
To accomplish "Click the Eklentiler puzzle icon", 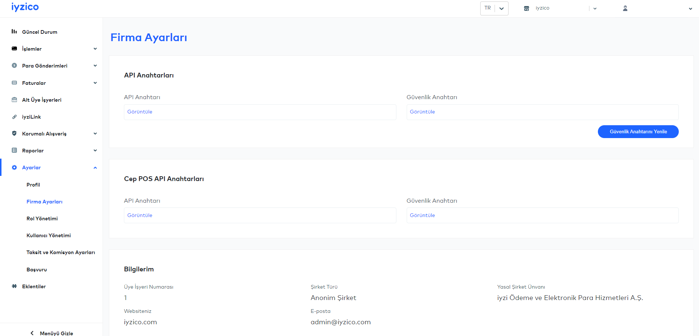I will 14,286.
